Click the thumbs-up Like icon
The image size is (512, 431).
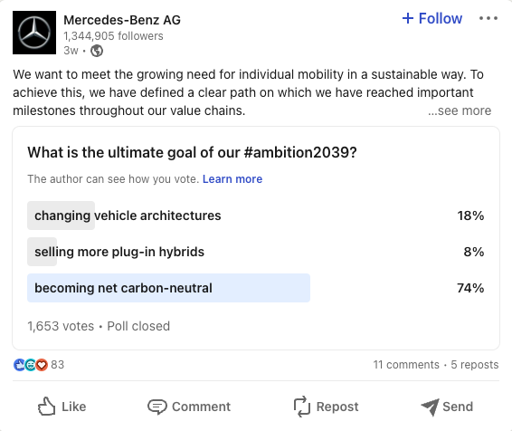[x=46, y=407]
